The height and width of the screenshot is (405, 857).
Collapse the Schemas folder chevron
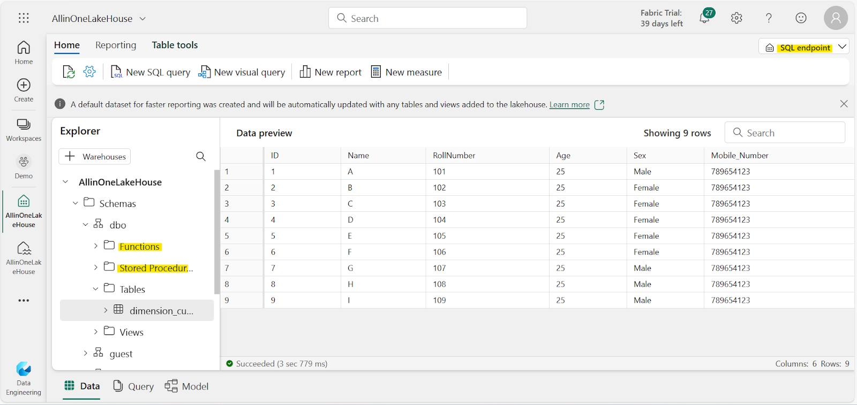[x=76, y=203]
